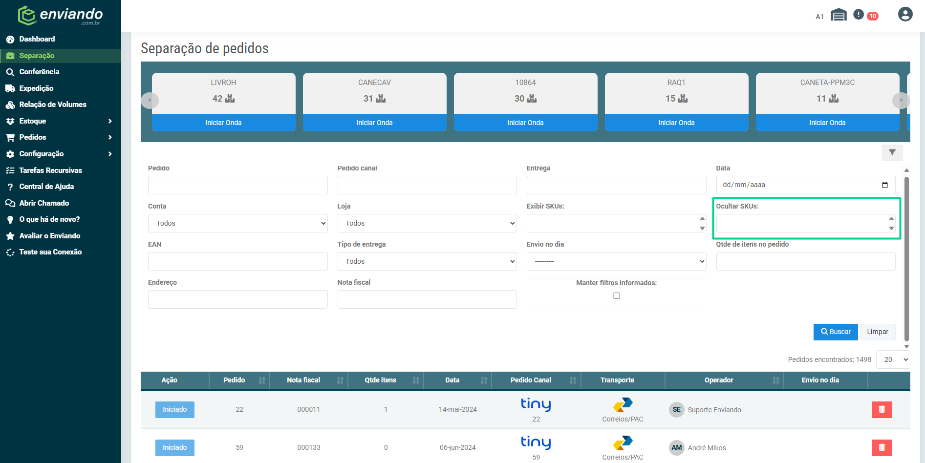
Task: Click Iniciado button for order 22
Action: point(175,410)
